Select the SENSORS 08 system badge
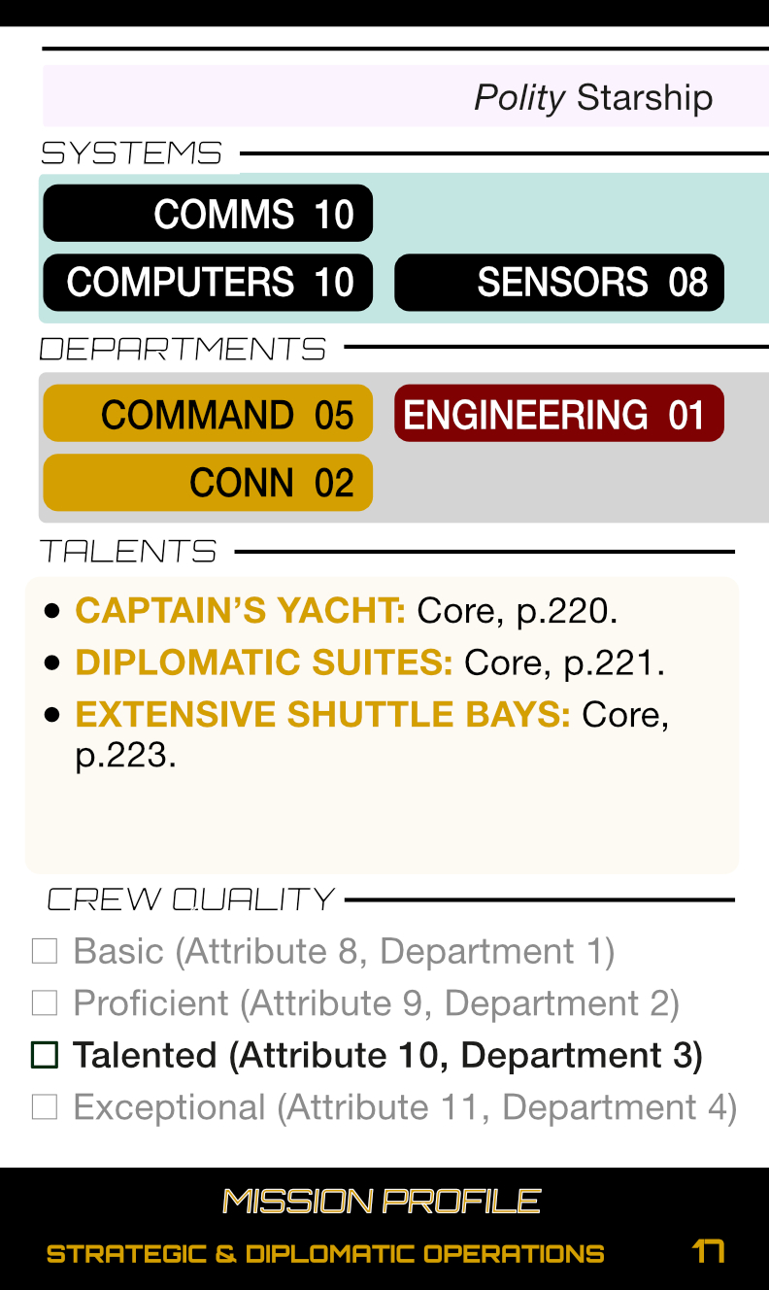This screenshot has height=1290, width=769. (x=559, y=283)
